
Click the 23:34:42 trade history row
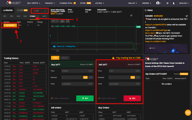[25, 66]
